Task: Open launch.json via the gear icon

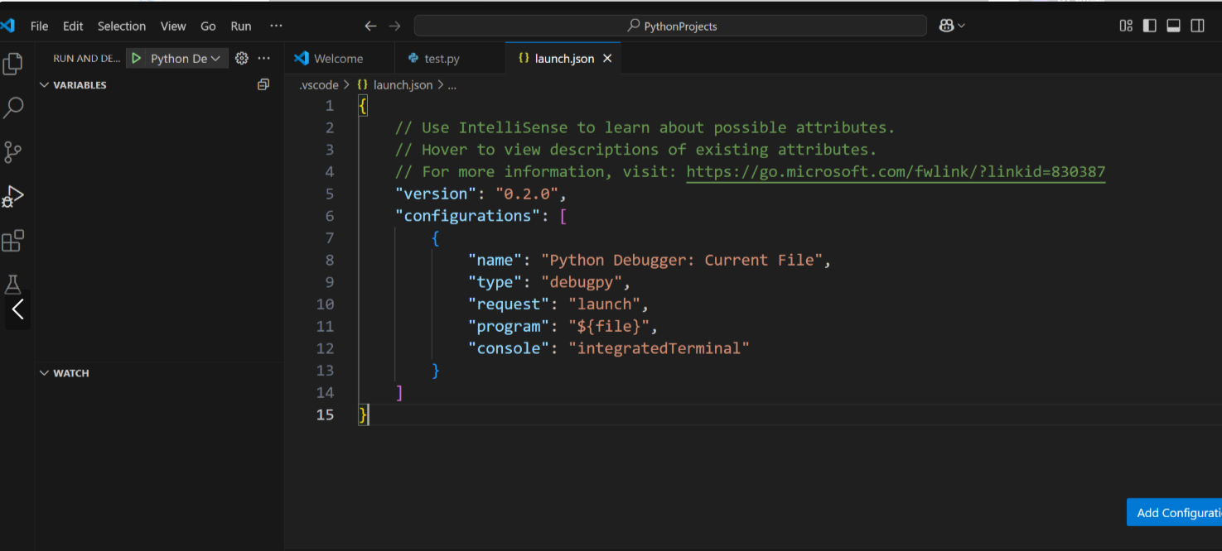Action: (242, 59)
